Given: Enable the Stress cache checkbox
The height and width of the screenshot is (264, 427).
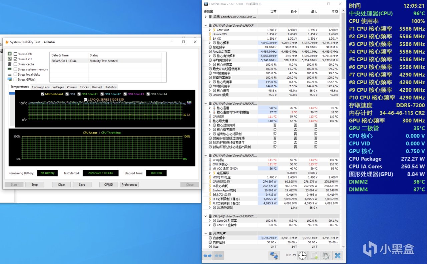Looking at the screenshot, I should click(15, 64).
